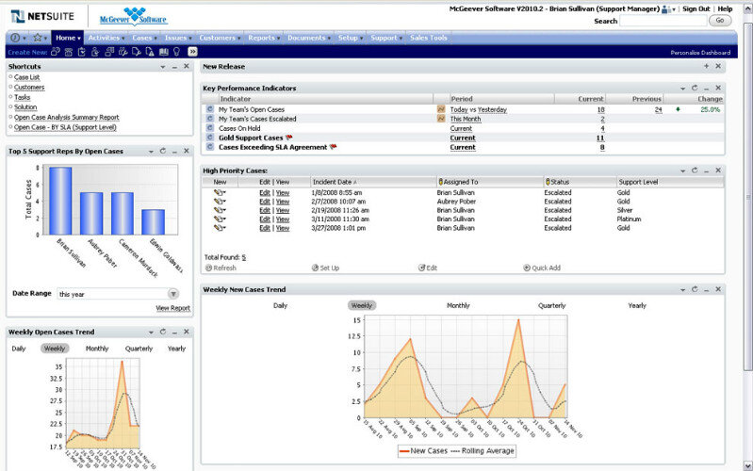Select Daily in Weekly Open Cases Trend
Image resolution: width=753 pixels, height=471 pixels.
click(x=19, y=349)
